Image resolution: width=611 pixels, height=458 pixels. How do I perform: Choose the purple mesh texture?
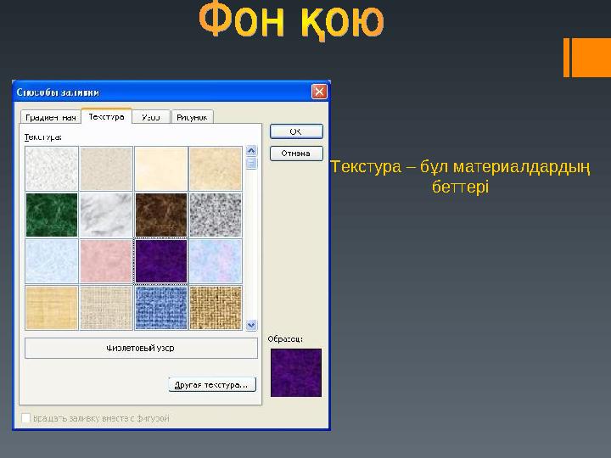[x=161, y=261]
